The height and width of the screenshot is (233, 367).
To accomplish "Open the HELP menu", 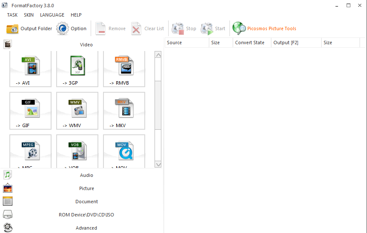I will (x=76, y=15).
